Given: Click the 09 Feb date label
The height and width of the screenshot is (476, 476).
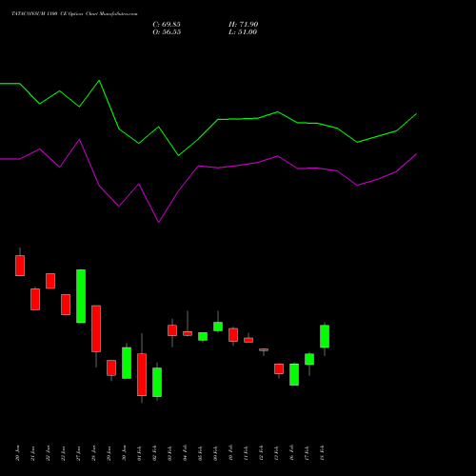Looking at the screenshot, I should [x=215, y=453].
